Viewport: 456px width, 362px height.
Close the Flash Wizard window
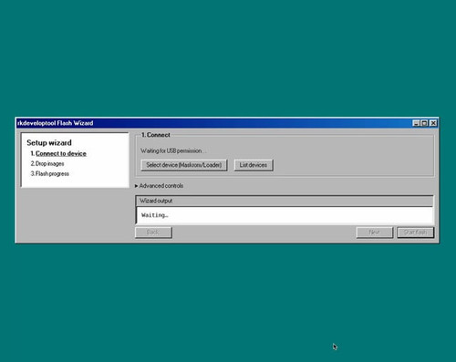(x=433, y=123)
